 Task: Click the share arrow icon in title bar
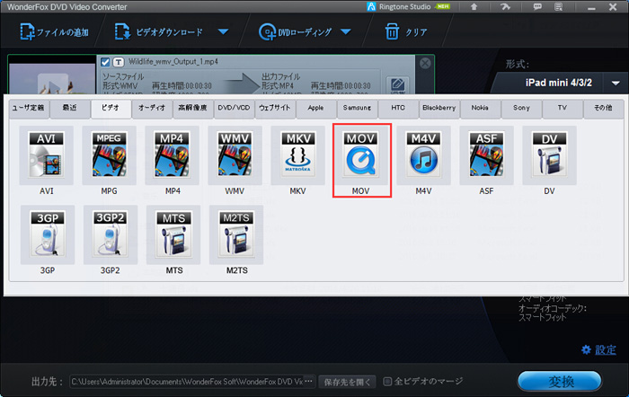pos(505,7)
